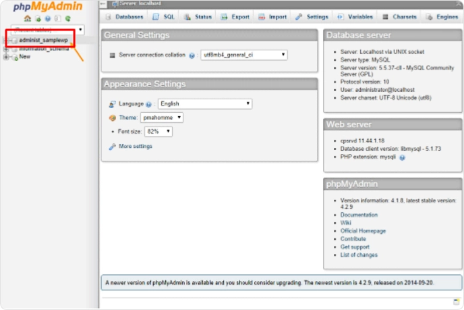This screenshot has width=464, height=310.
Task: Expand the information_schema tree node
Action: [5, 49]
